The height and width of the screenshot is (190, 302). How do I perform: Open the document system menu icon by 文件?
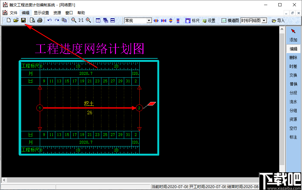[x=5, y=13]
